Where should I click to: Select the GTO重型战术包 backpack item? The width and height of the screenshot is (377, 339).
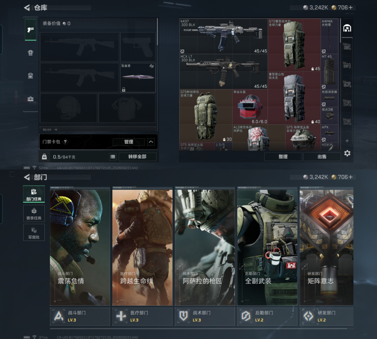click(294, 45)
